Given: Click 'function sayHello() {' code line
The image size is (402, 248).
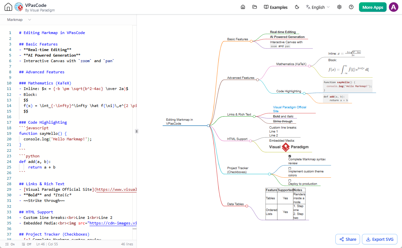Looking at the screenshot, I should 43,133.
